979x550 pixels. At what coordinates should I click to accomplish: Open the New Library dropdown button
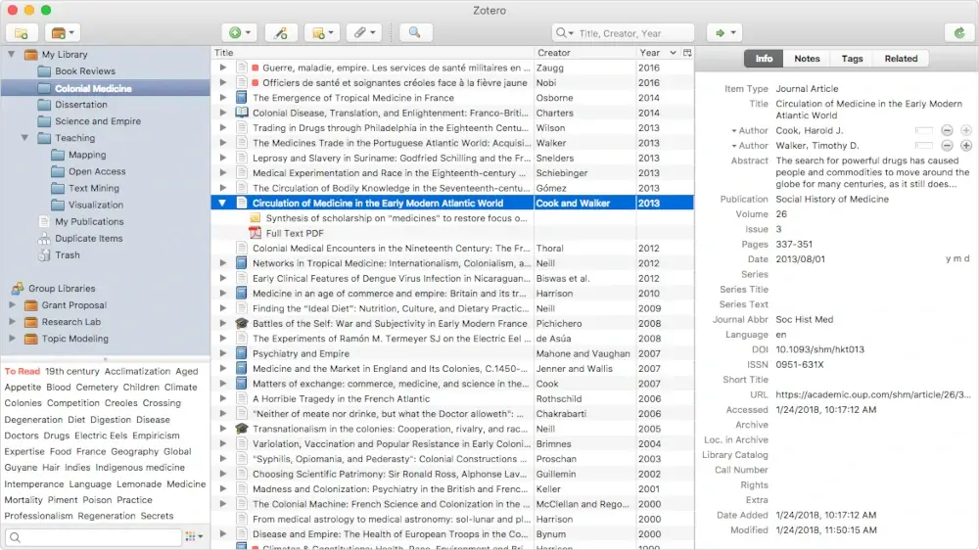(x=63, y=33)
